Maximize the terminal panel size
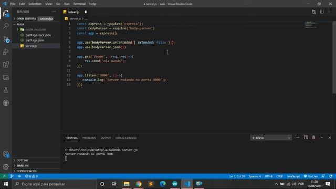 point(322,138)
